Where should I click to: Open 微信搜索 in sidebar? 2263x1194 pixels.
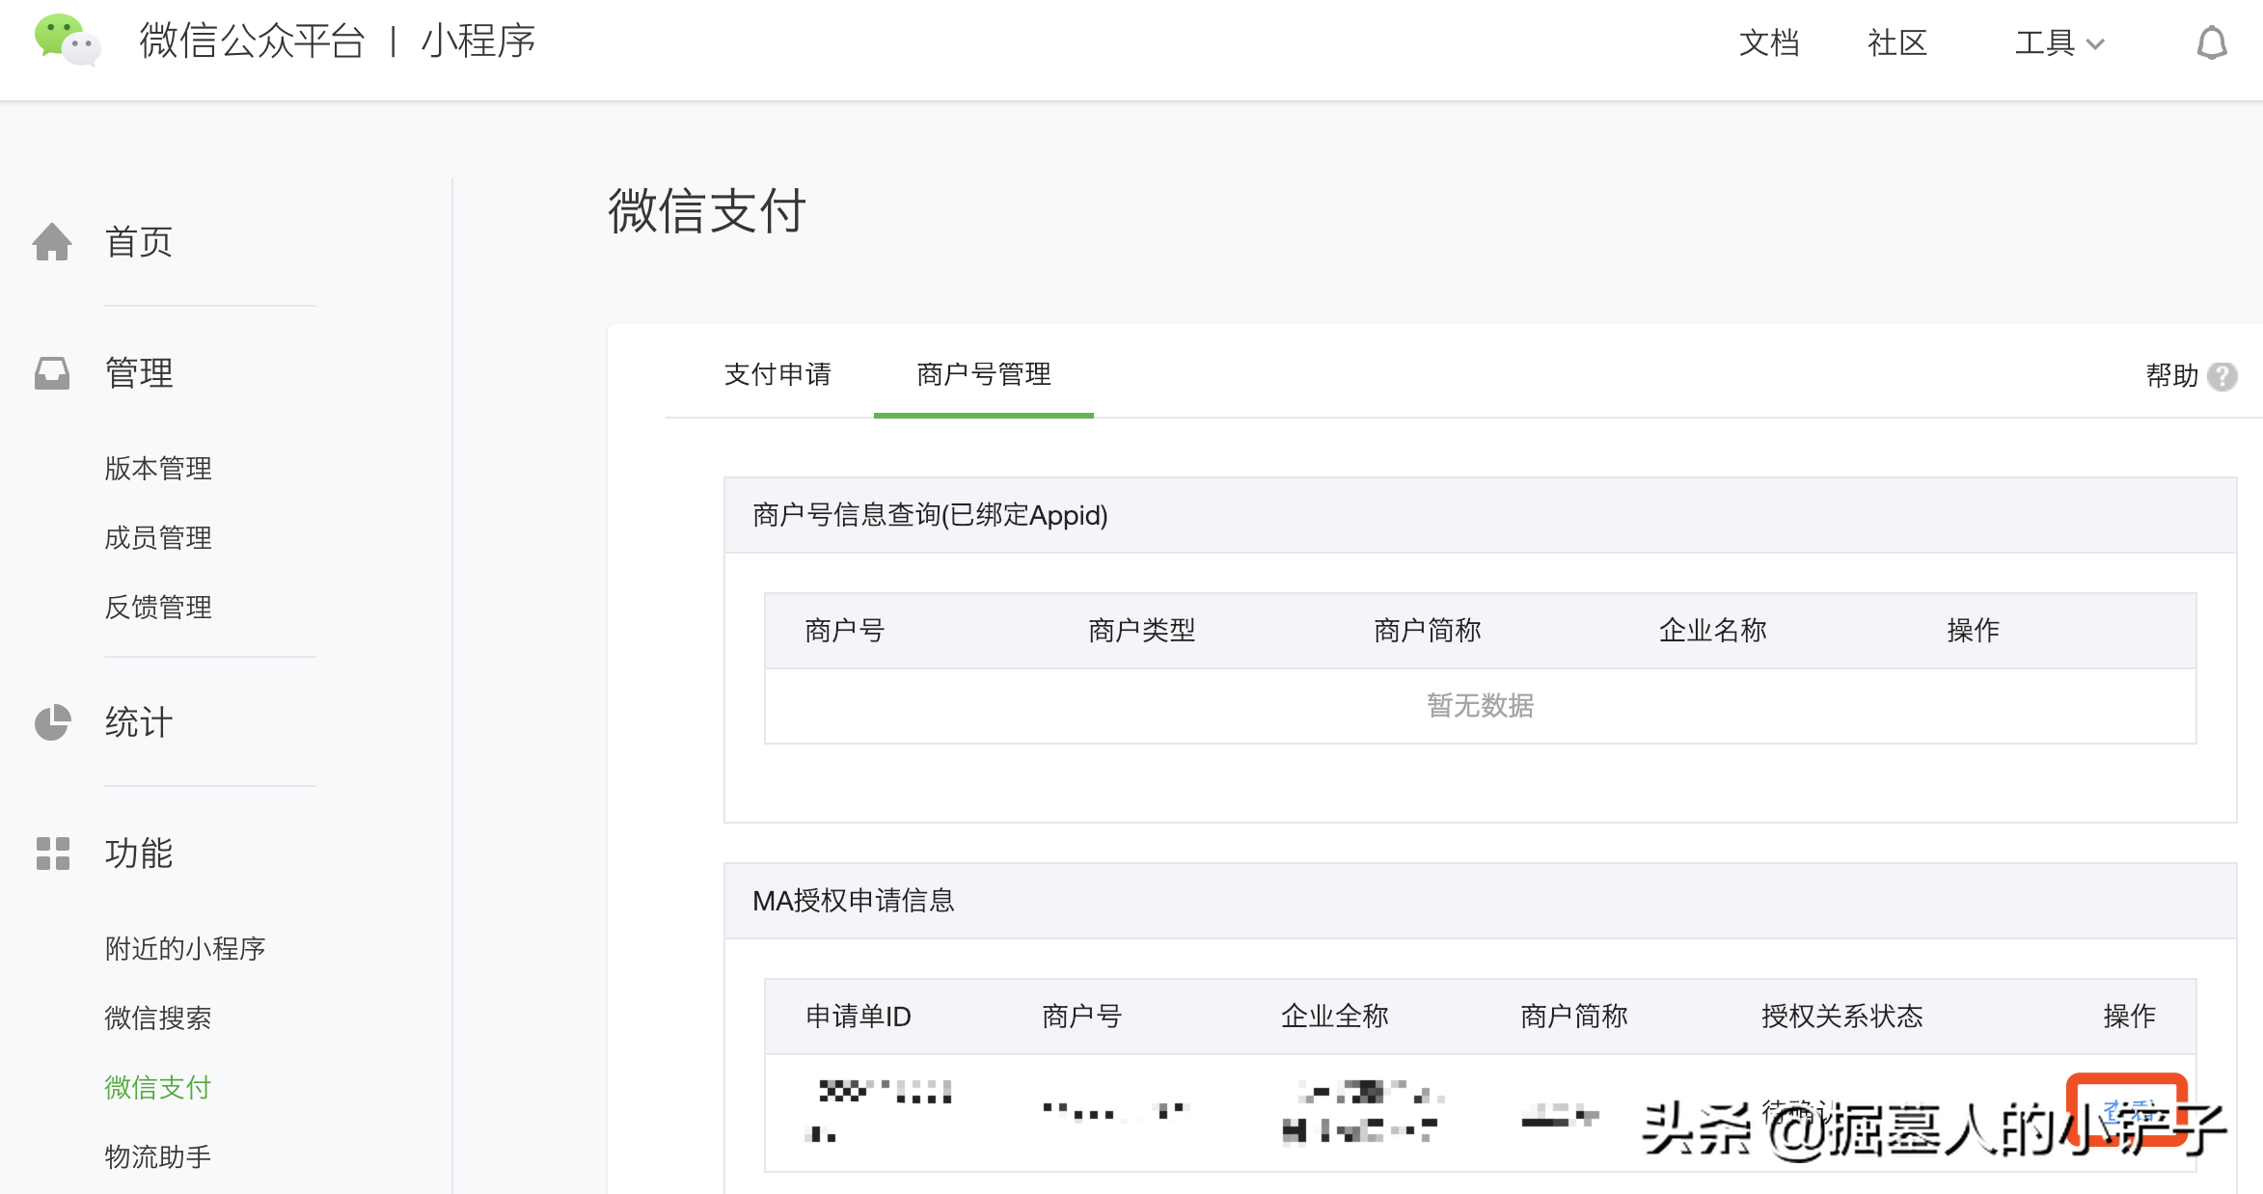click(158, 1018)
